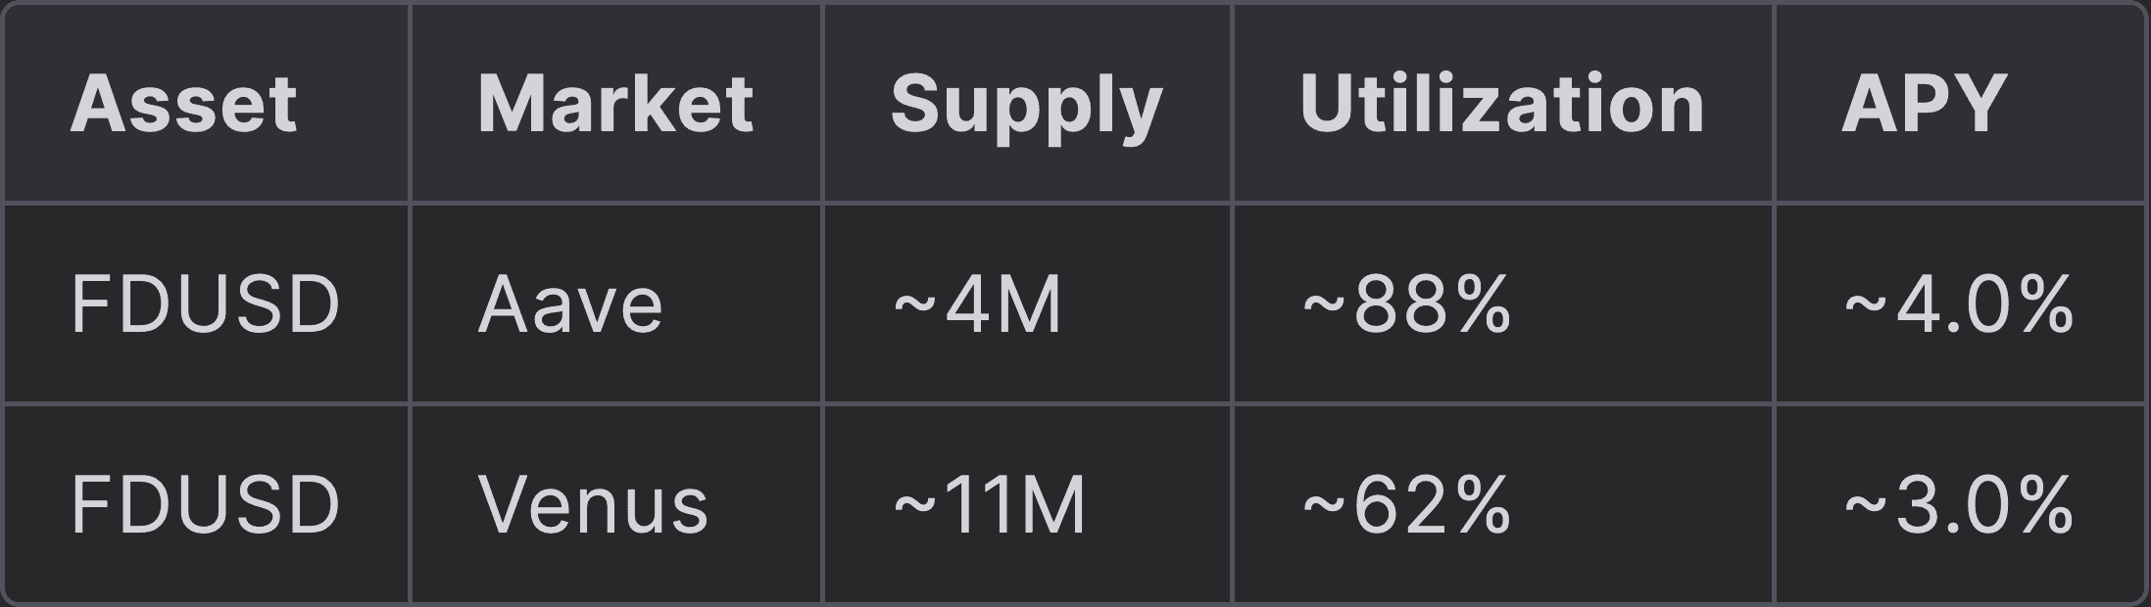Sort by the Market column header
This screenshot has height=607, width=2151.
pyautogui.click(x=614, y=104)
